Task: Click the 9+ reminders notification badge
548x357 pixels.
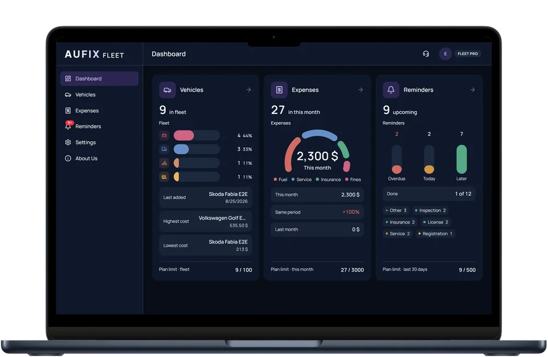Action: 70,123
